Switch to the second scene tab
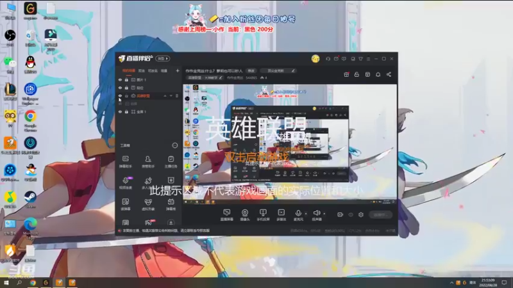The image size is (513, 288). [x=141, y=70]
